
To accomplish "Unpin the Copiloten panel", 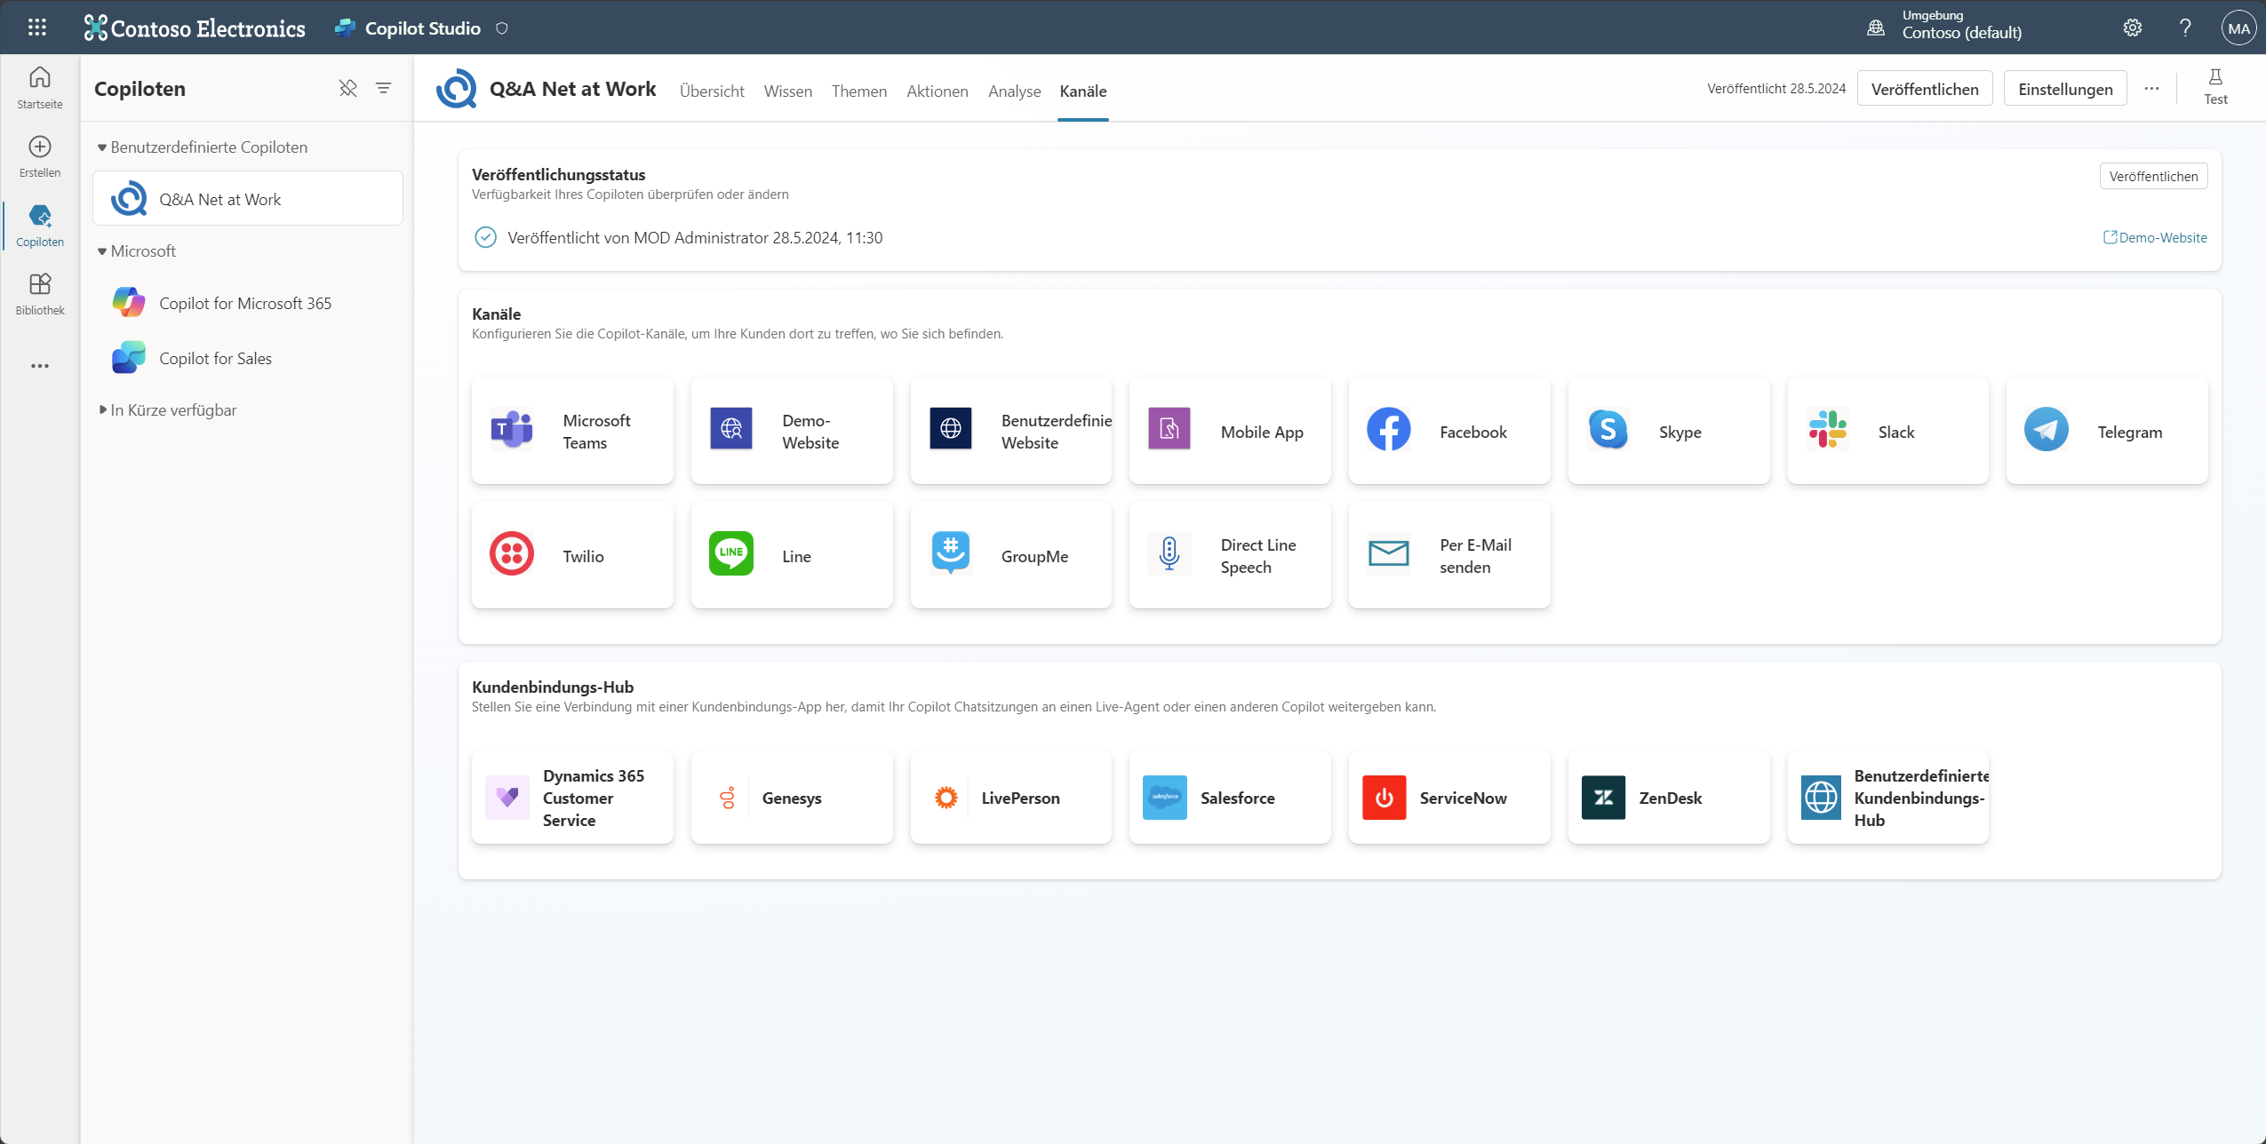I will [x=347, y=88].
